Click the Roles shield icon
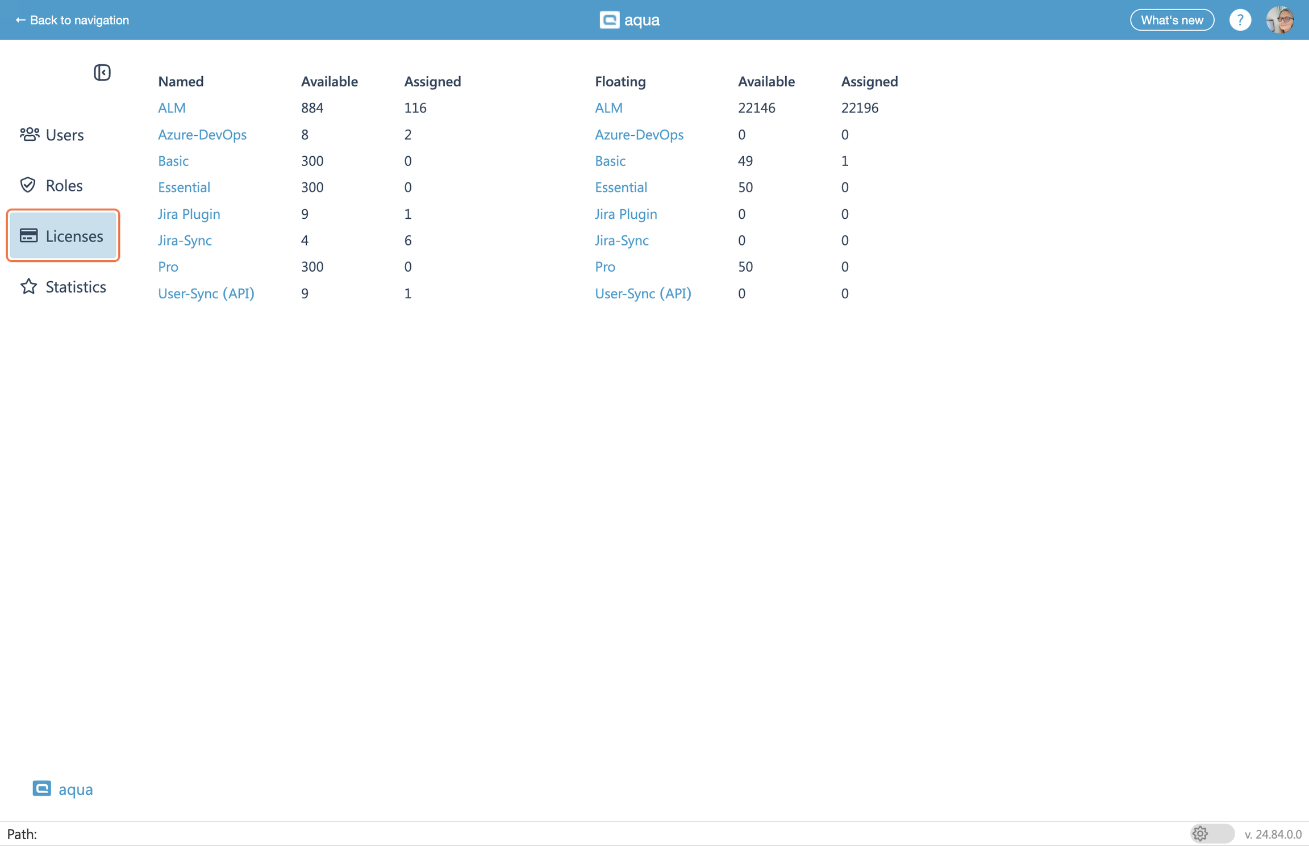Viewport: 1309px width, 846px height. 28,185
